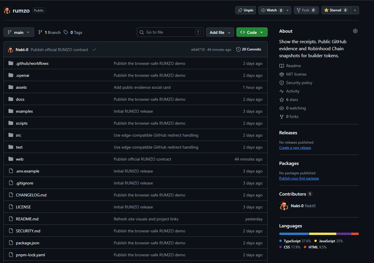Click the green checkmark commit status icon
Viewport: 374px width, 263px height.
[94, 49]
